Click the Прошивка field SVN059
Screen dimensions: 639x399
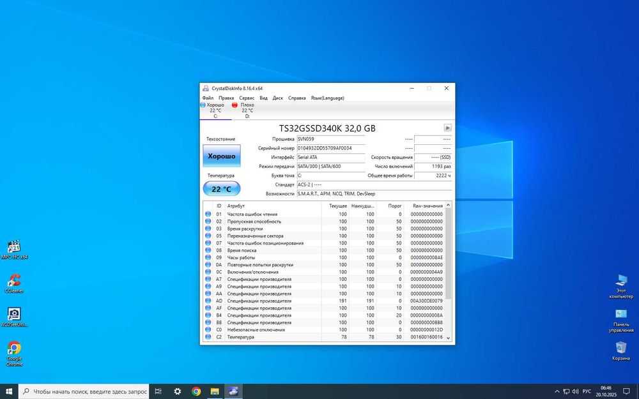tap(330, 139)
